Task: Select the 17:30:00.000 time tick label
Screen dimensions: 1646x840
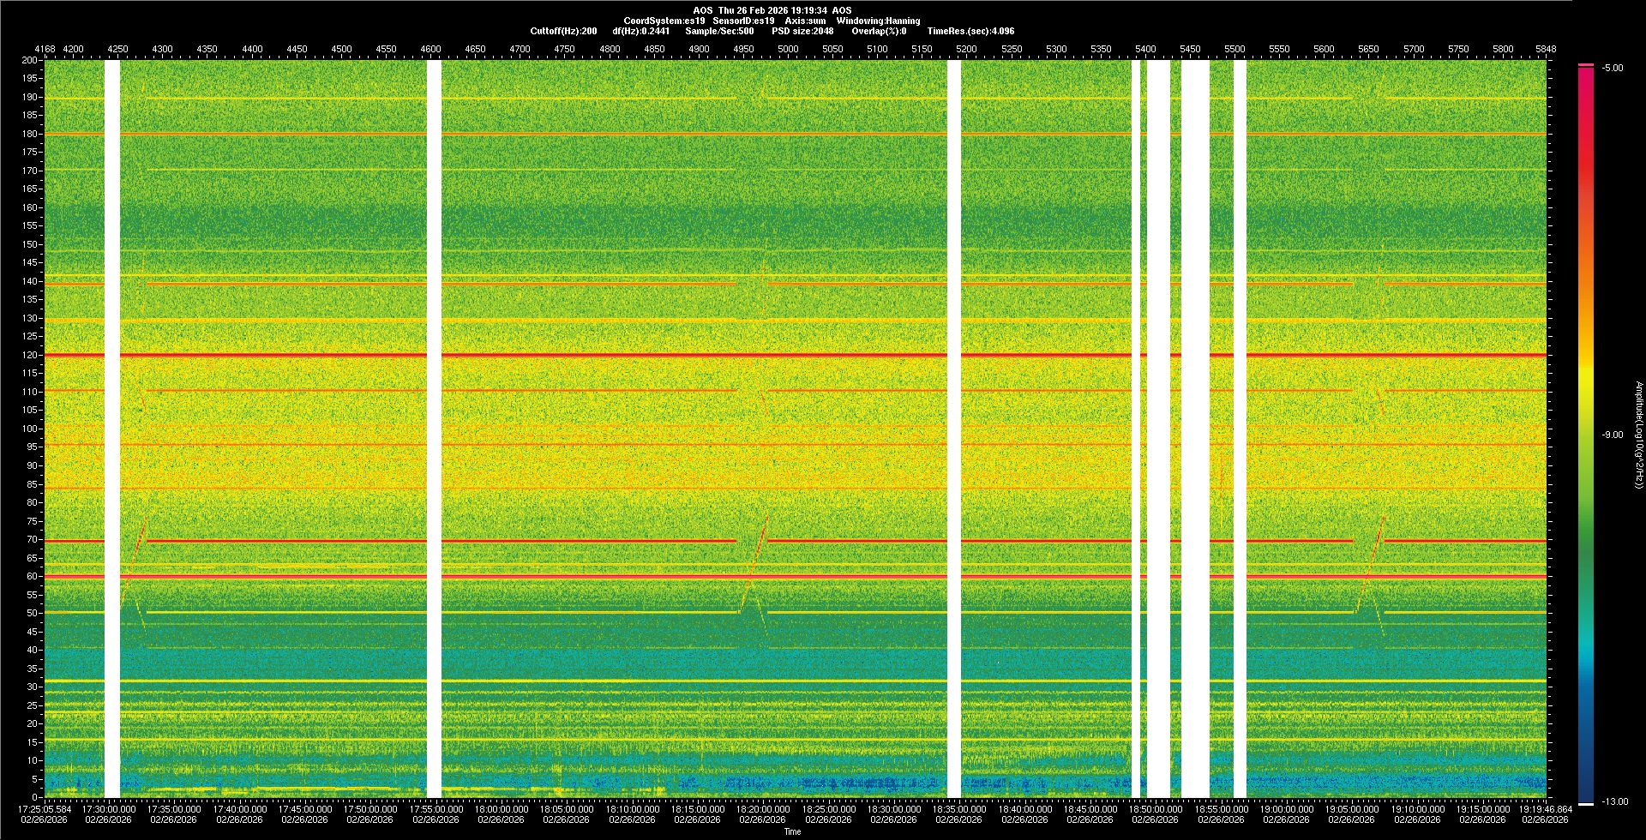Action: 109,808
